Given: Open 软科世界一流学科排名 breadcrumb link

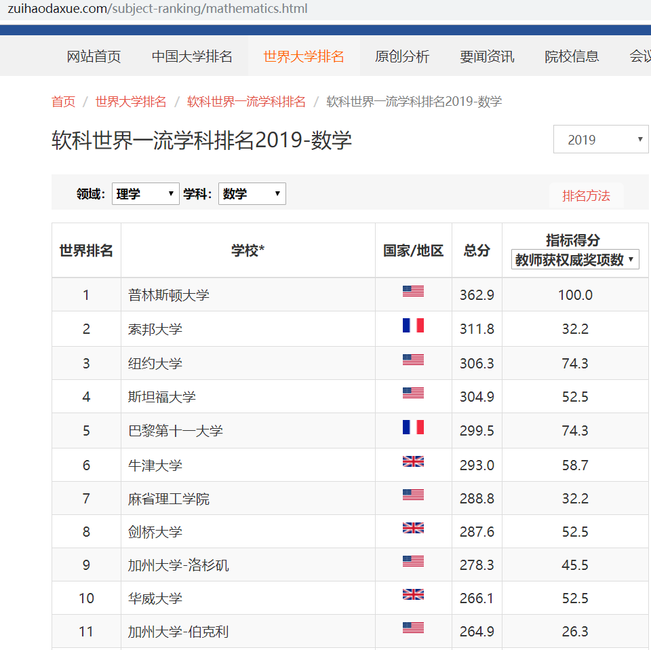Looking at the screenshot, I should (246, 102).
